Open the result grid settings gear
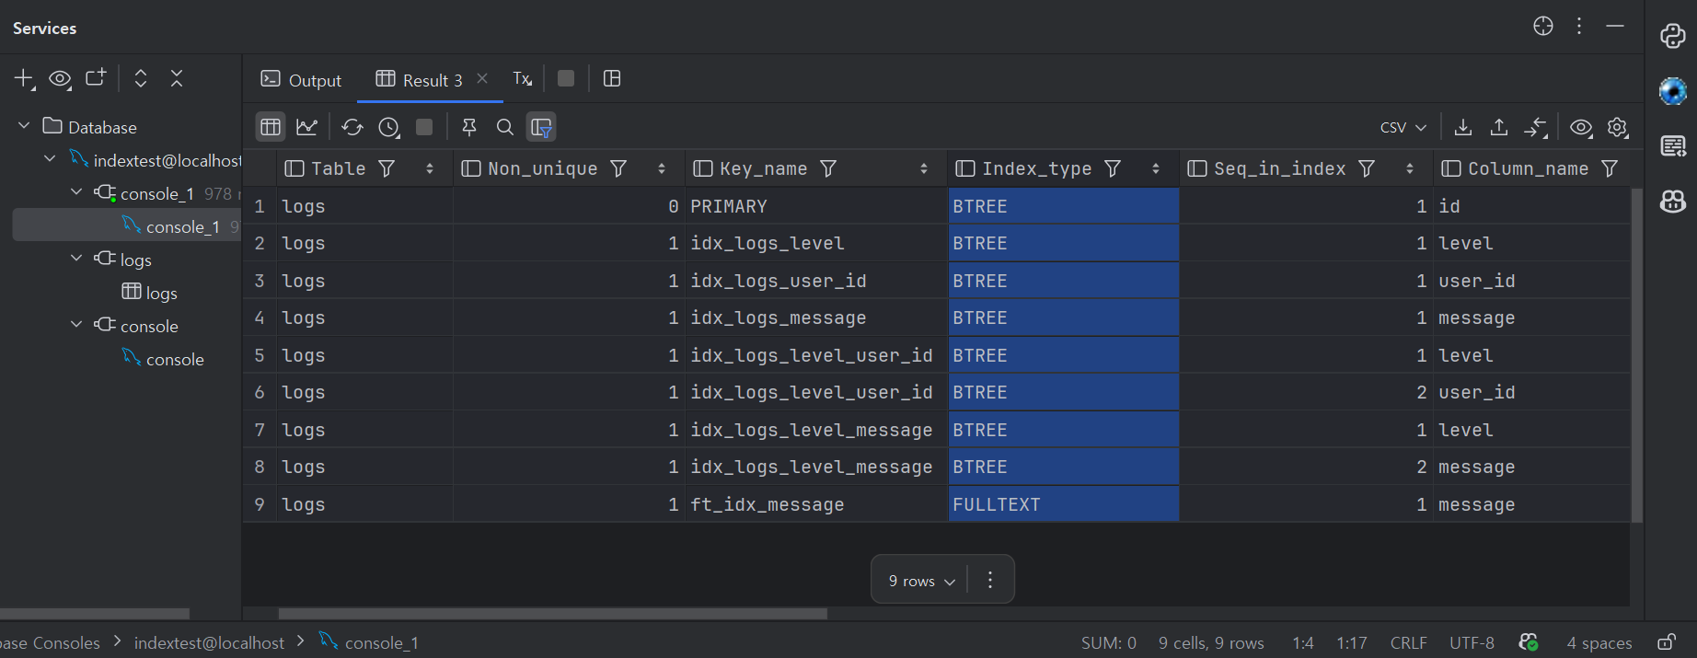Screen dimensions: 1697x658 click(x=1618, y=127)
